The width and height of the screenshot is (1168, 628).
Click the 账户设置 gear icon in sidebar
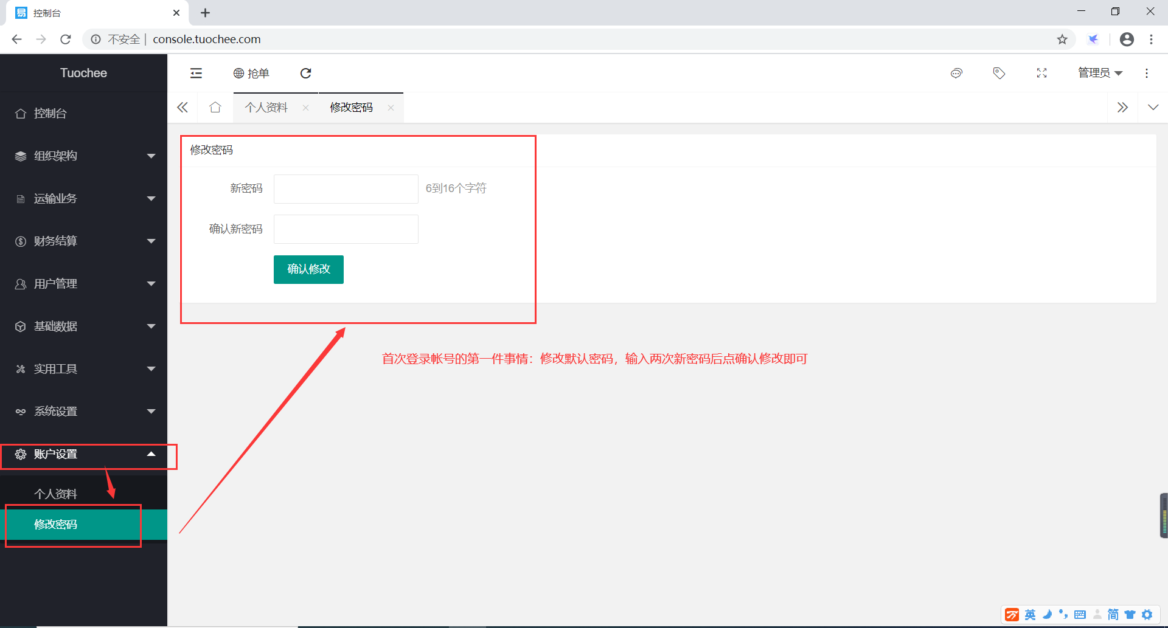[21, 454]
